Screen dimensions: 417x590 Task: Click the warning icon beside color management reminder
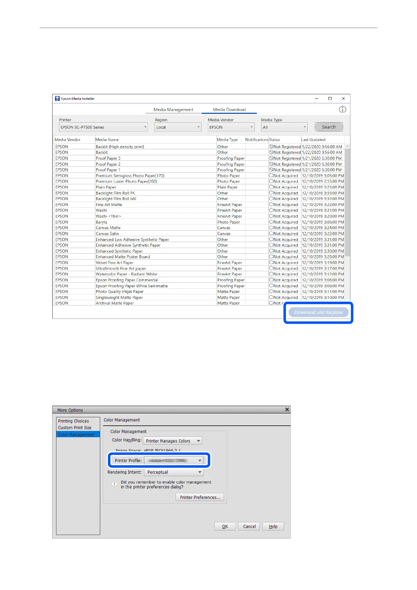click(114, 484)
